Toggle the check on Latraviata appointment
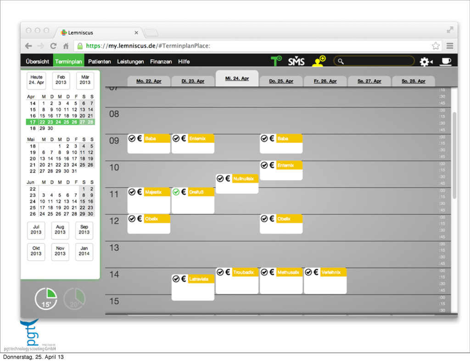This screenshot has height=362, width=470. 176,279
